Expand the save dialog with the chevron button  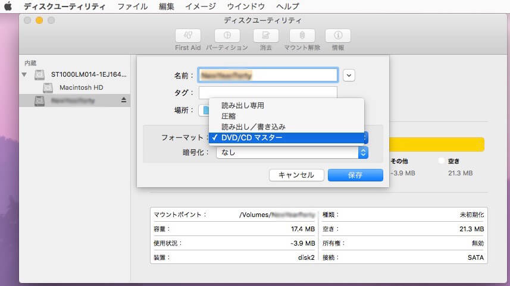(x=349, y=75)
